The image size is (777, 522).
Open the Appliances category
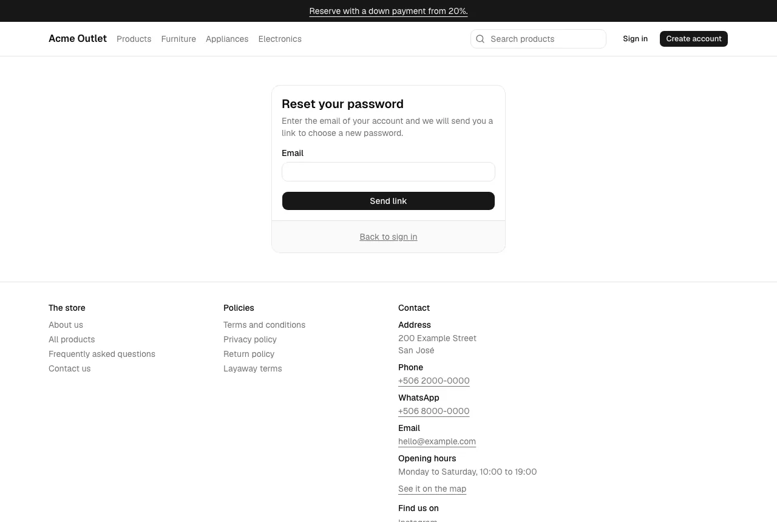coord(227,39)
